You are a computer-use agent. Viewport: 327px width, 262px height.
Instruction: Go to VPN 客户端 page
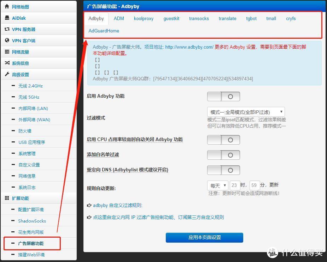point(24,41)
